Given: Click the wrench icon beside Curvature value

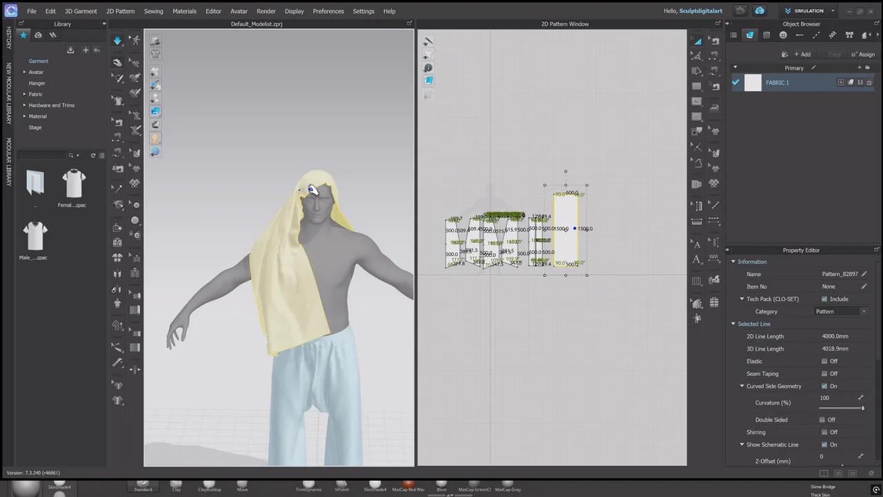Looking at the screenshot, I should 860,398.
